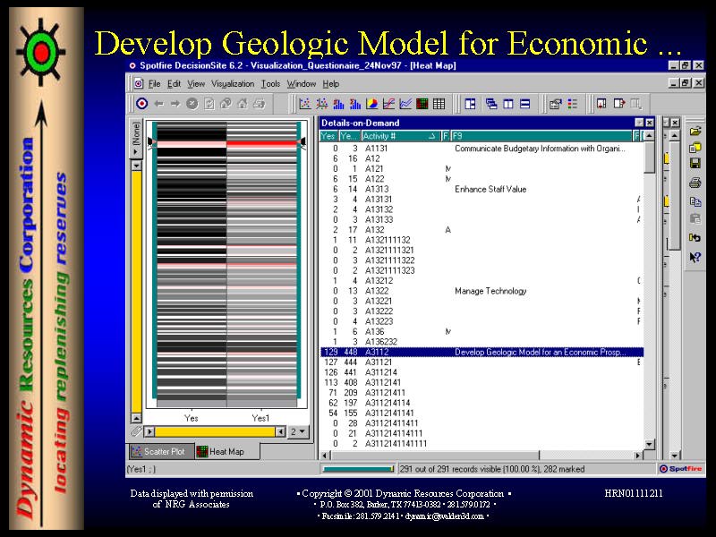716x537 pixels.
Task: Click the Print icon in right toolbar
Action: (x=695, y=183)
